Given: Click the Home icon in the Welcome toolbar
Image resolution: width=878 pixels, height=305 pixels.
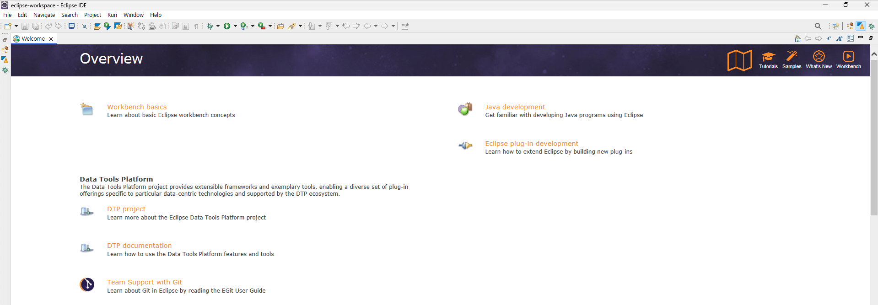Looking at the screenshot, I should point(797,38).
